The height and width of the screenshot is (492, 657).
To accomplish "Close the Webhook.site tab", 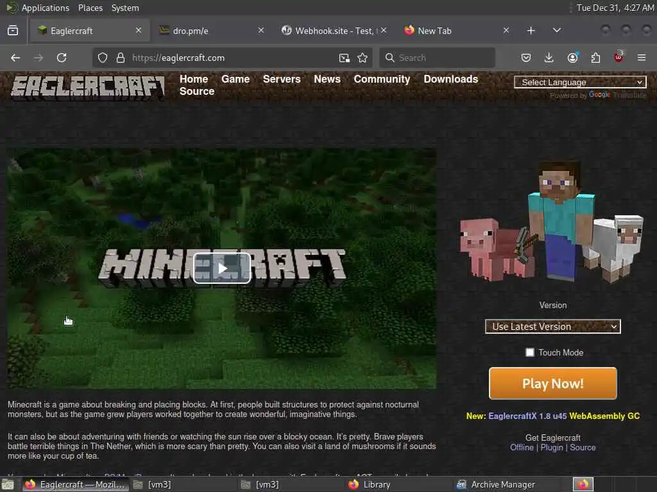I will click(384, 31).
